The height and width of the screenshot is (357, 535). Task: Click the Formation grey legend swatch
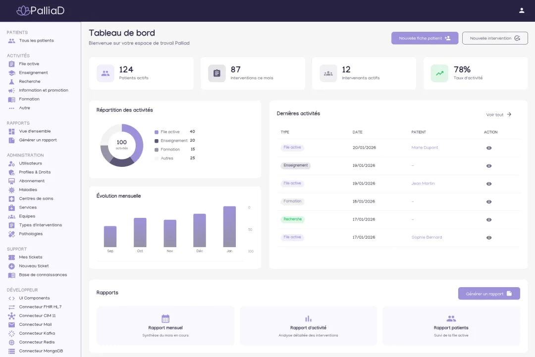click(x=156, y=150)
